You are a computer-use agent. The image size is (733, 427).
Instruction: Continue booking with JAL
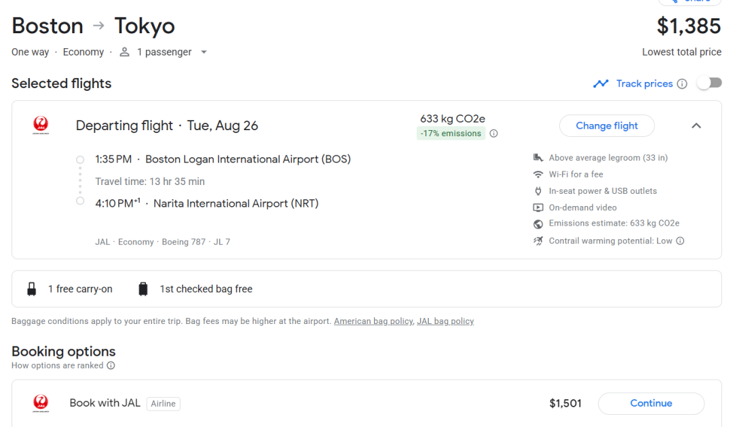click(x=651, y=403)
